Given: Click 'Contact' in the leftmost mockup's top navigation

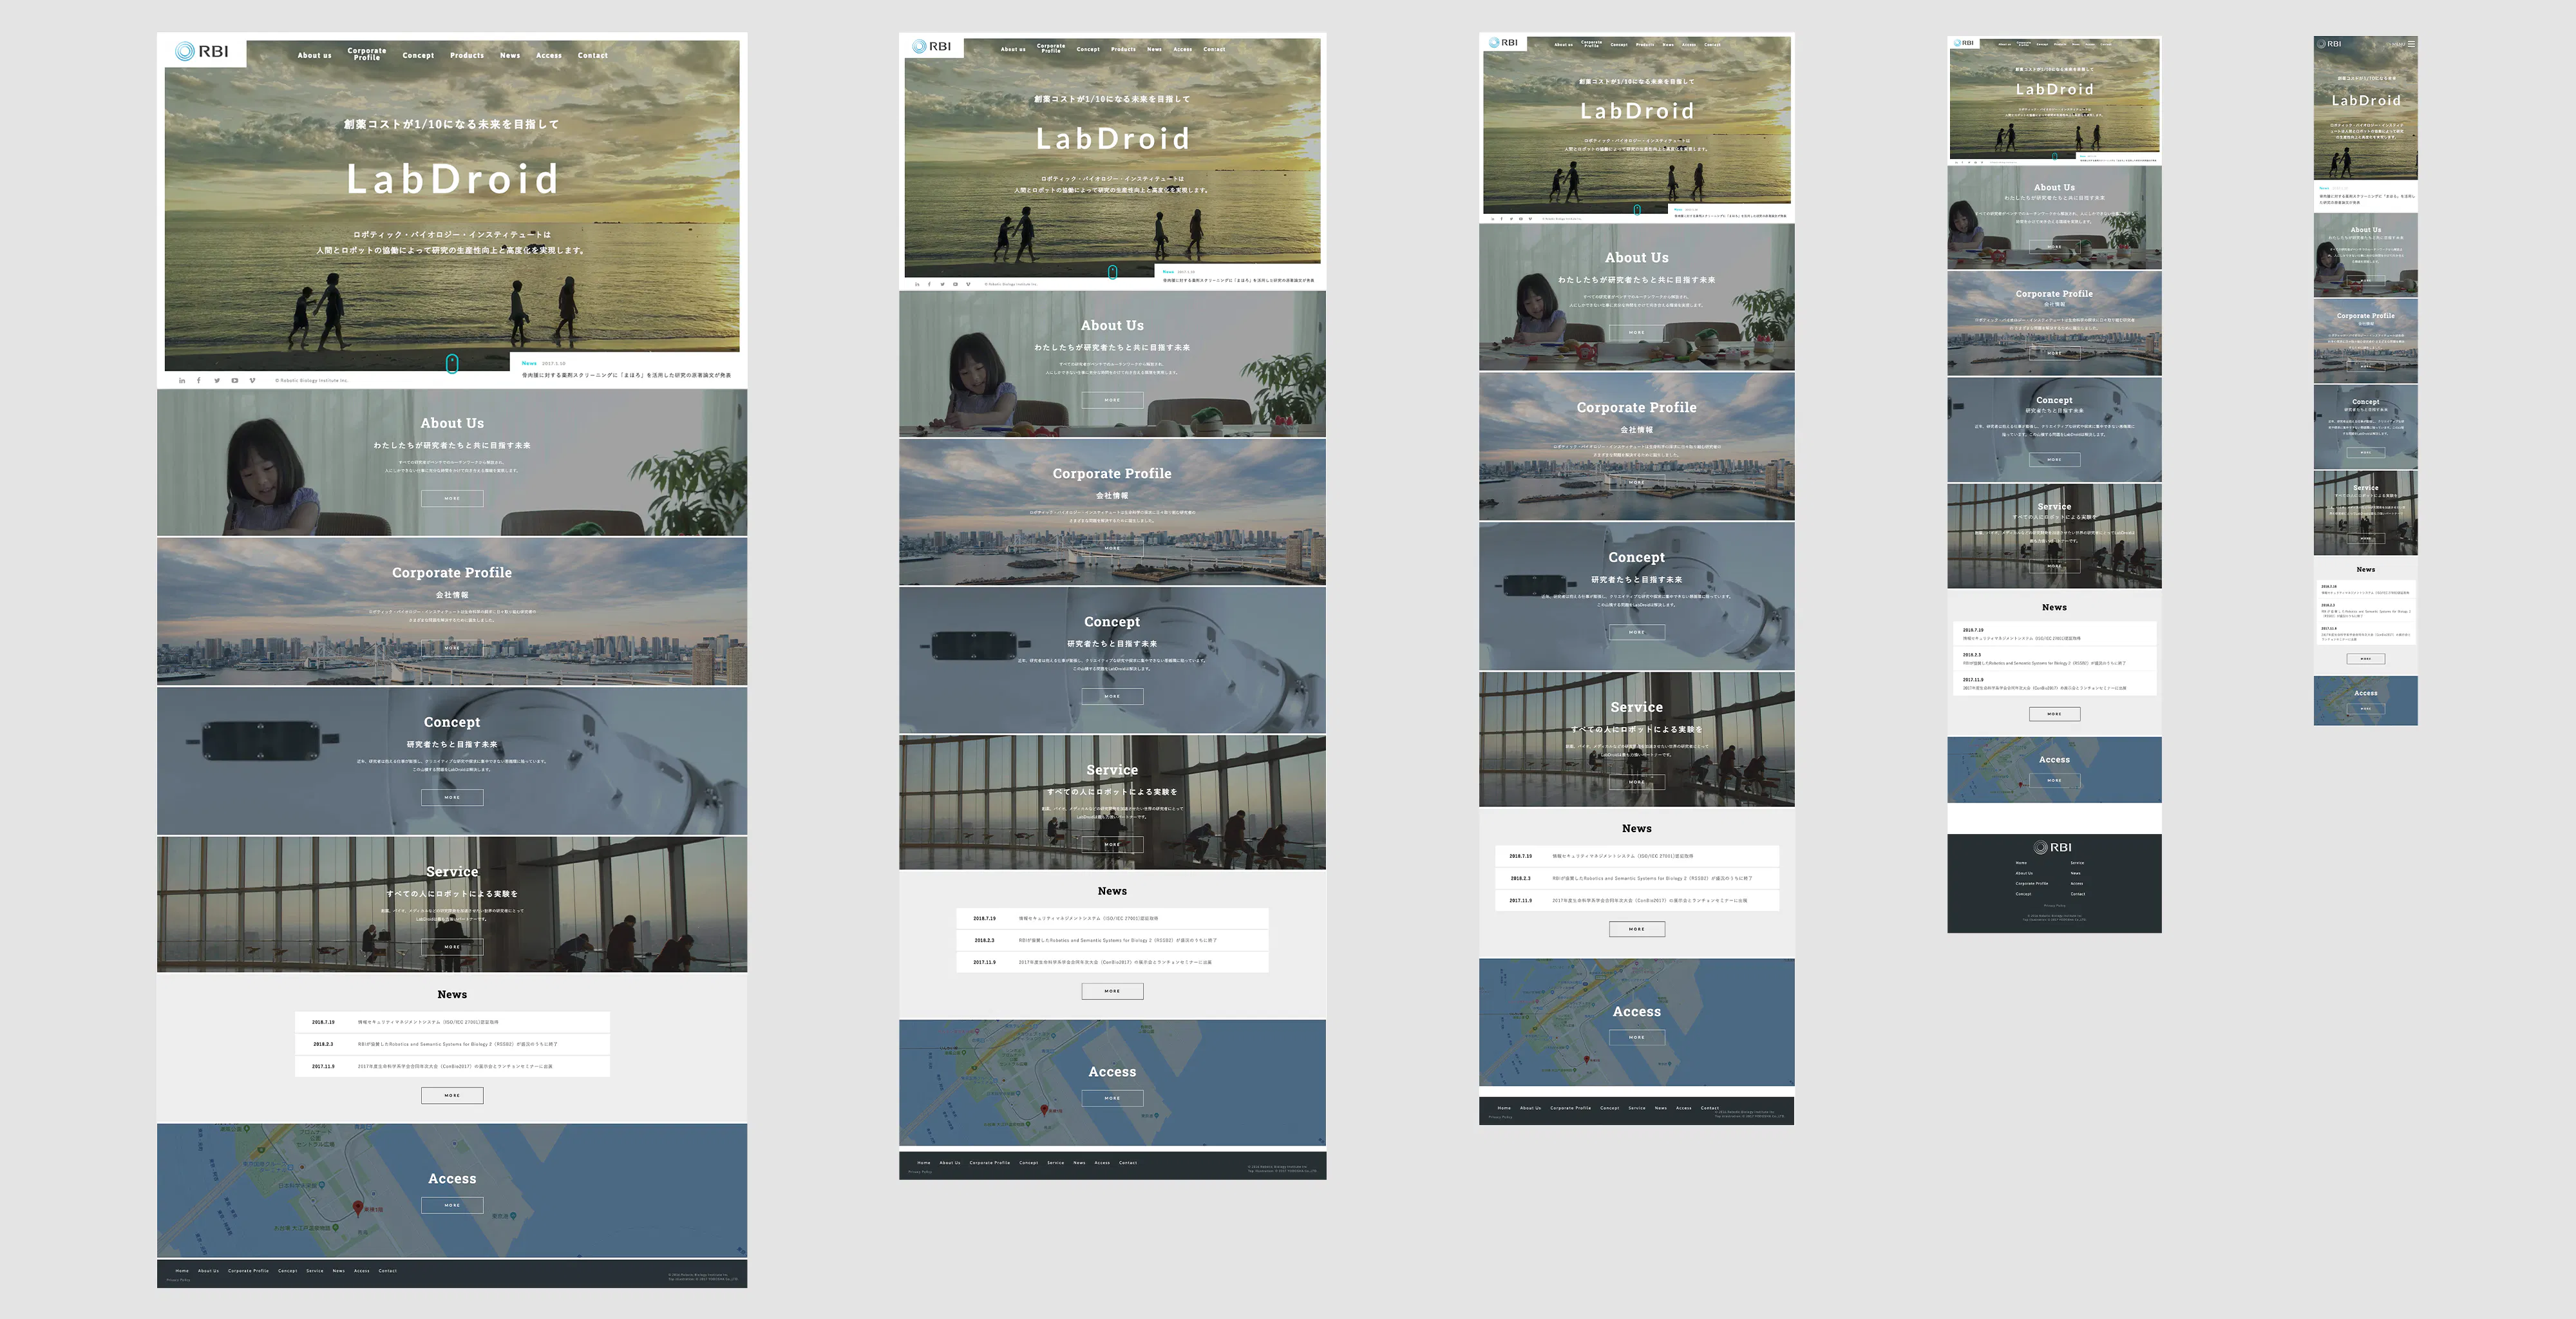Looking at the screenshot, I should pos(592,55).
